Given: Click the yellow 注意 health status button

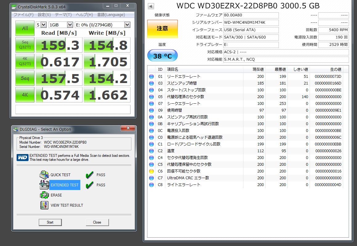Looking at the screenshot, I should point(162,29).
